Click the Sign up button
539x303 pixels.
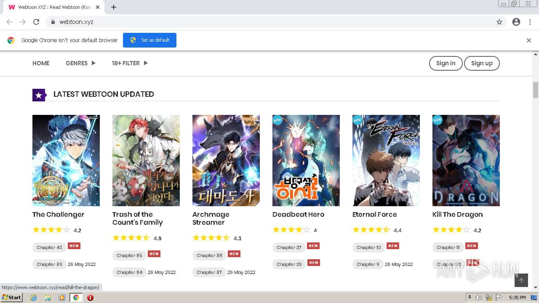482,63
